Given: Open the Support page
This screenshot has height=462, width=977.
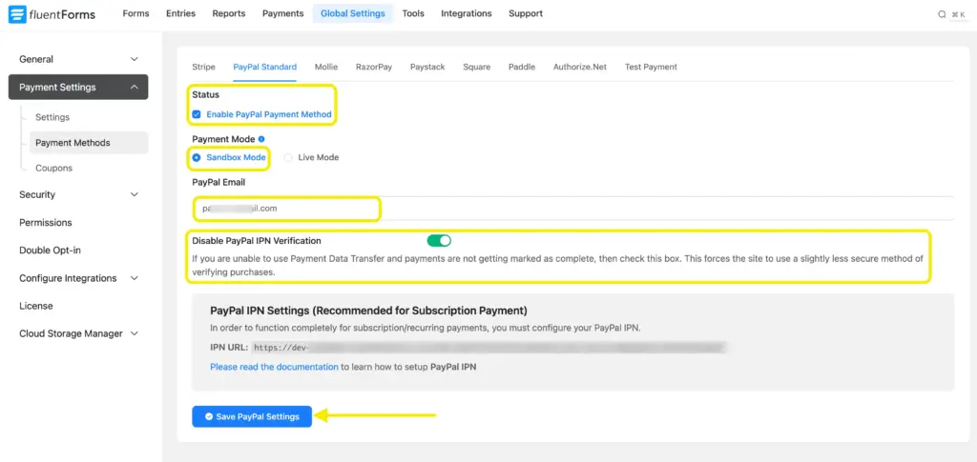Looking at the screenshot, I should [x=526, y=13].
